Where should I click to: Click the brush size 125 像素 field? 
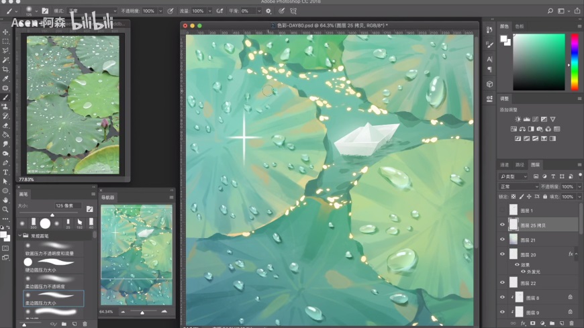coord(68,205)
